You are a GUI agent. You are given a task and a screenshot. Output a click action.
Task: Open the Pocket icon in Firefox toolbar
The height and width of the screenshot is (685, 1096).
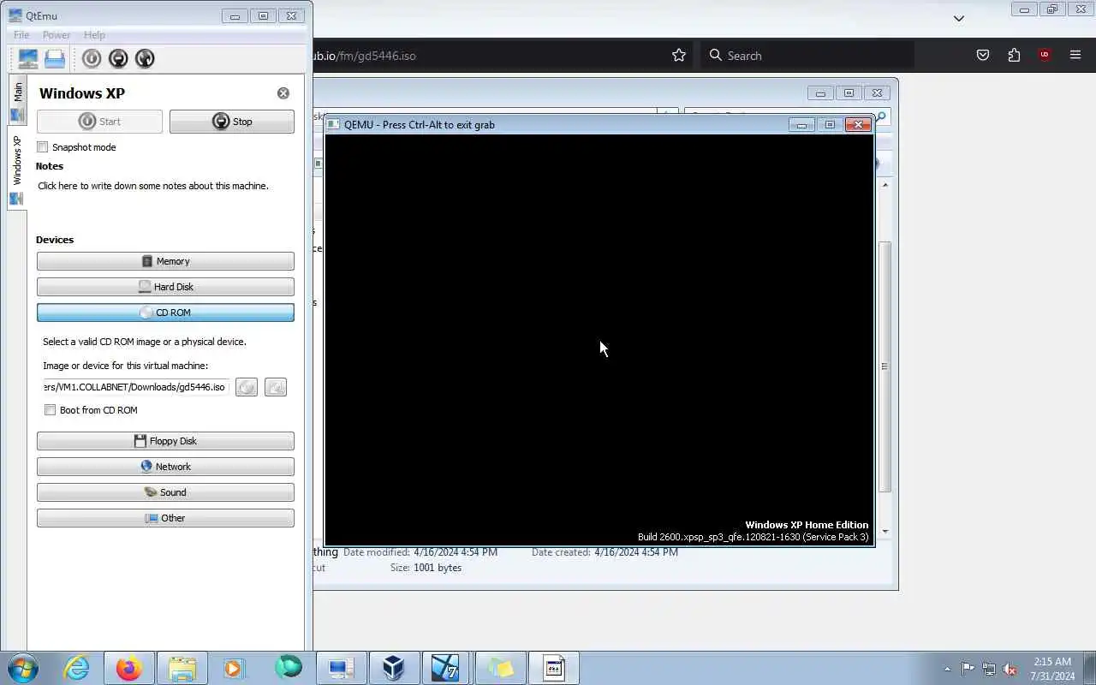983,56
